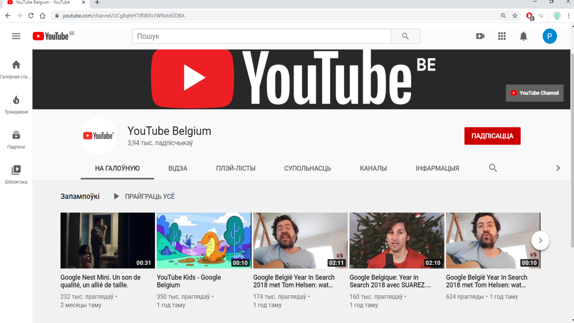574x323 pixels.
Task: Open the ПЛЭЙ-ЛІСТЫ tab
Action: click(x=236, y=168)
